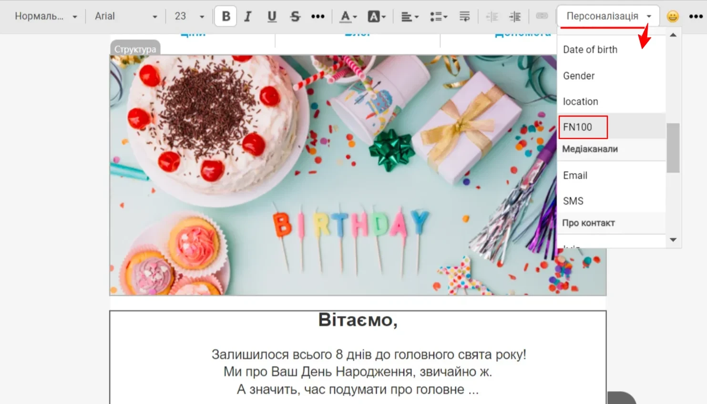Toggle italic formatting

tap(248, 17)
